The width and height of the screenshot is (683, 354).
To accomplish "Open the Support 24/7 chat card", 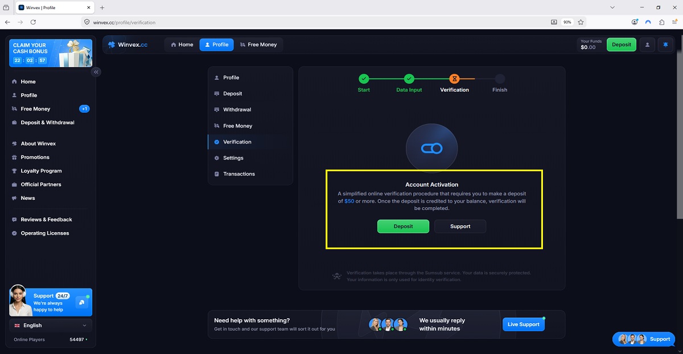I will pos(51,302).
